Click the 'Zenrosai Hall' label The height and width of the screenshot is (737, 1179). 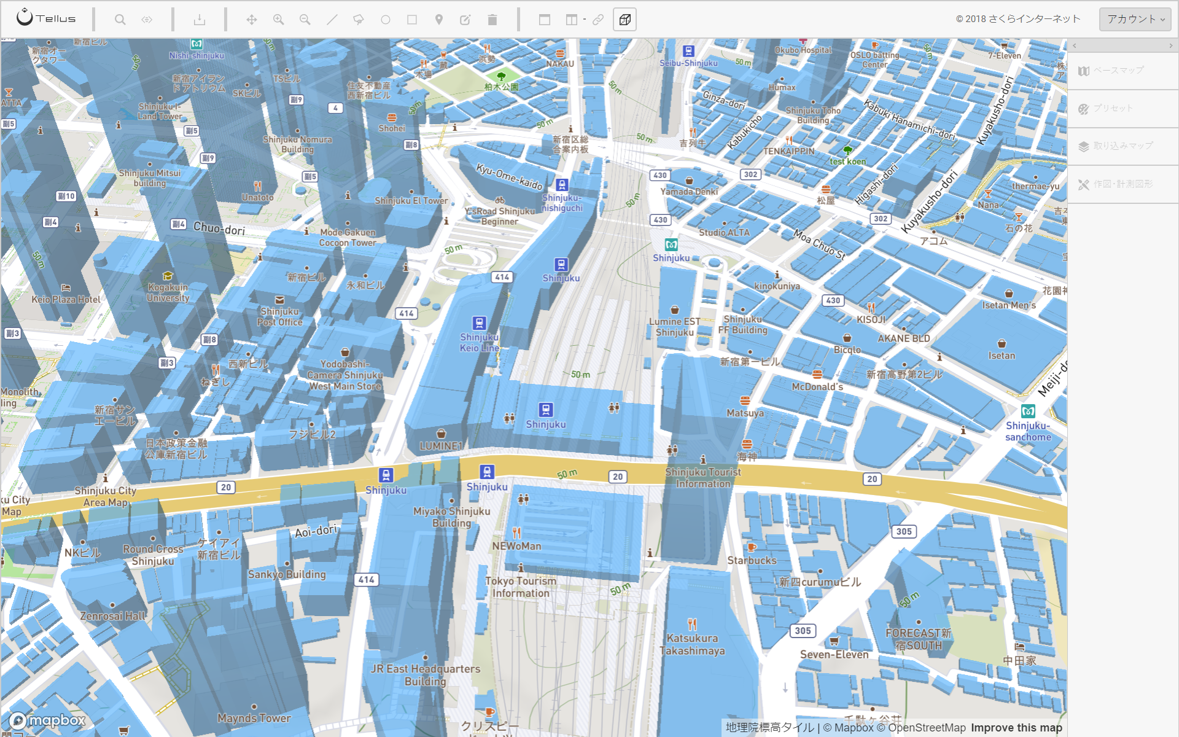pyautogui.click(x=113, y=616)
